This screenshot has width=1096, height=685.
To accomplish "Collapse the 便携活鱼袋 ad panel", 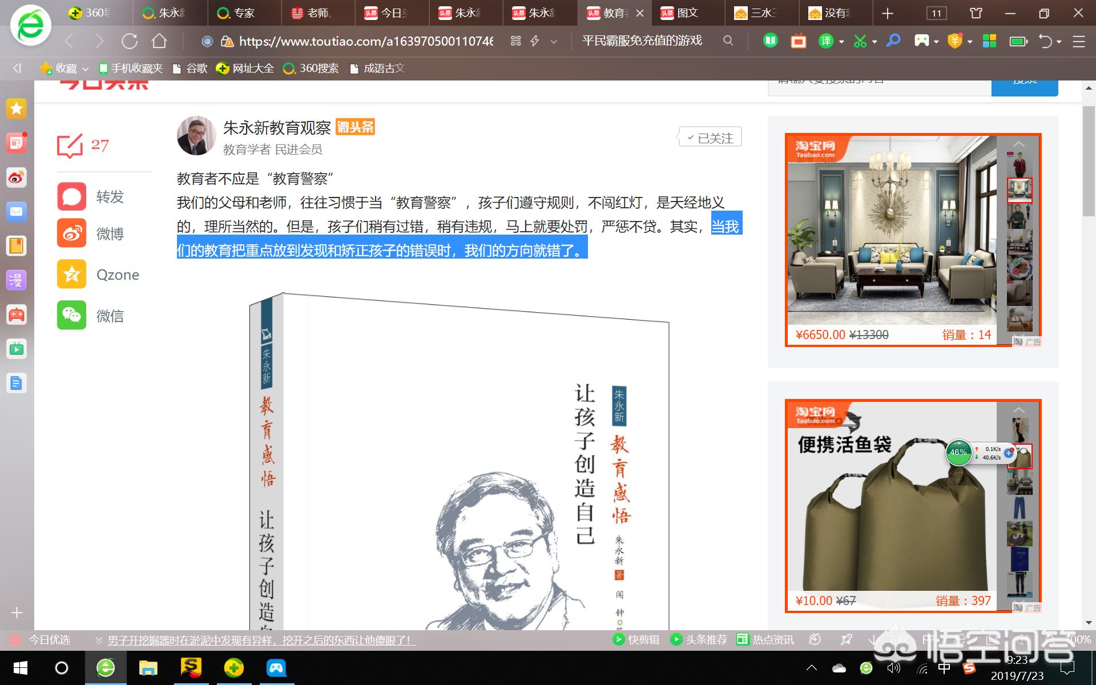I will coord(1020,410).
